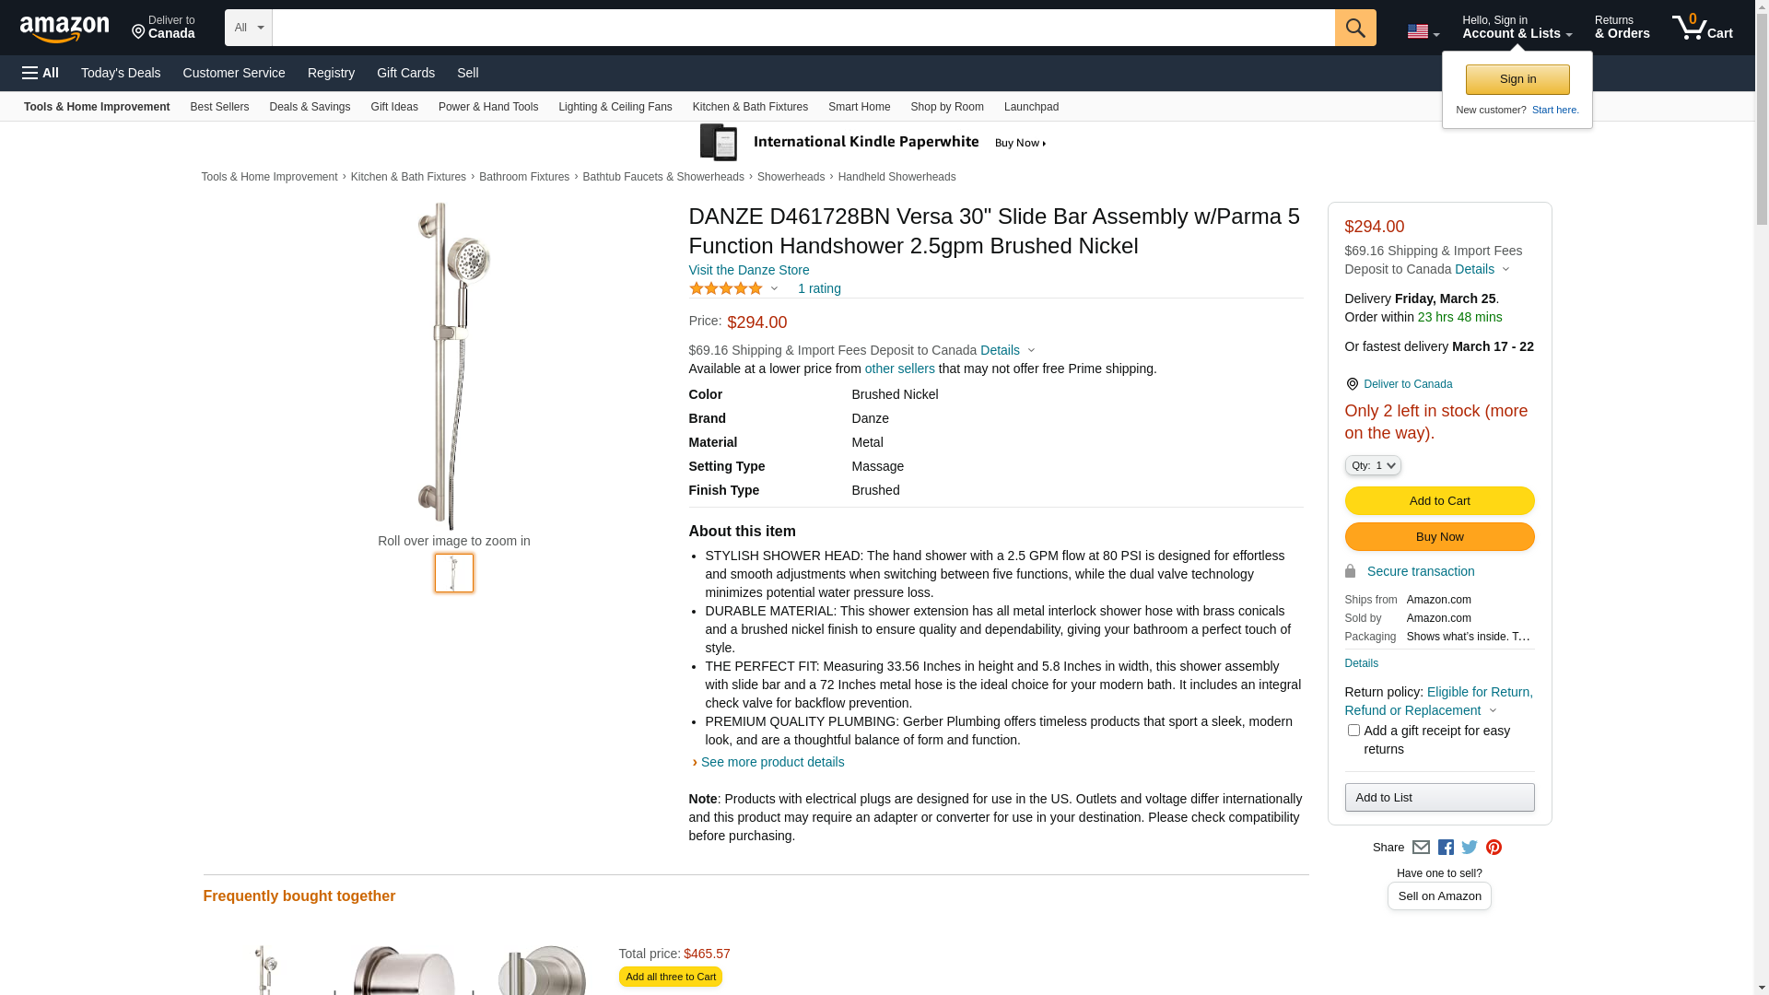
Task: Share product on Facebook
Action: click(x=1446, y=848)
